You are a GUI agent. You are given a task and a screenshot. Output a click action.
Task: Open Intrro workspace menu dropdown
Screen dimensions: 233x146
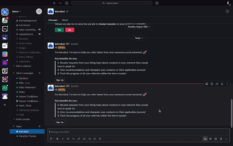coord(16,11)
